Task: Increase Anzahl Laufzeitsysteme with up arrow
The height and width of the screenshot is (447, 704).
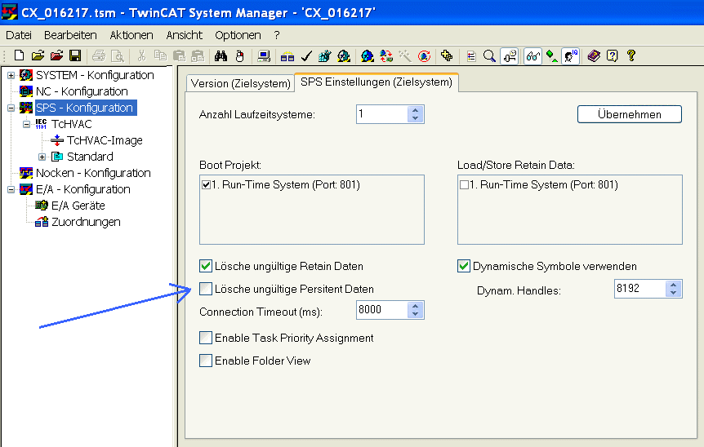Action: click(416, 110)
